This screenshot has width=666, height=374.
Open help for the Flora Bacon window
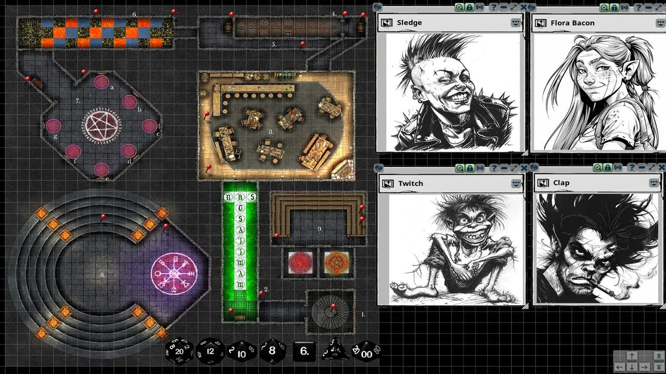click(x=638, y=7)
